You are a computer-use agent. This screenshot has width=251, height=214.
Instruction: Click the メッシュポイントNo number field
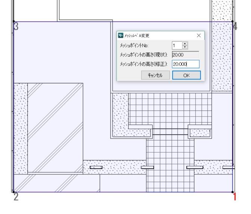(177, 46)
